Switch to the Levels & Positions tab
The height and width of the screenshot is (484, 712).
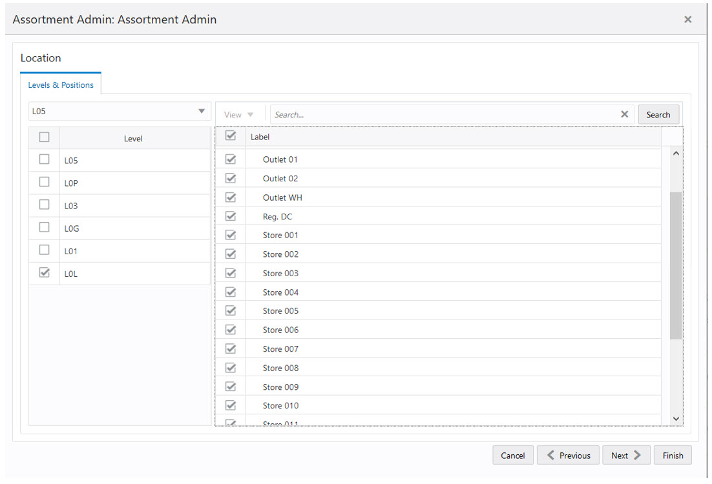pyautogui.click(x=61, y=85)
